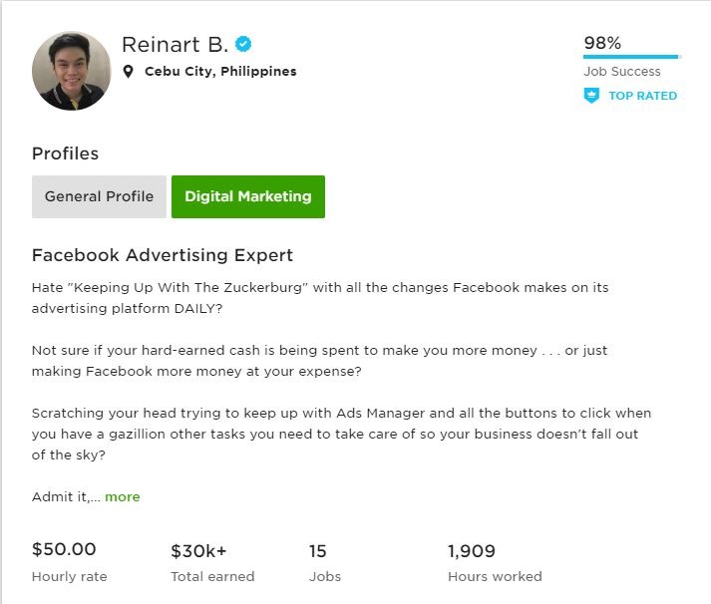The image size is (711, 604).
Task: Click the Top Rated shield badge icon
Action: [591, 96]
